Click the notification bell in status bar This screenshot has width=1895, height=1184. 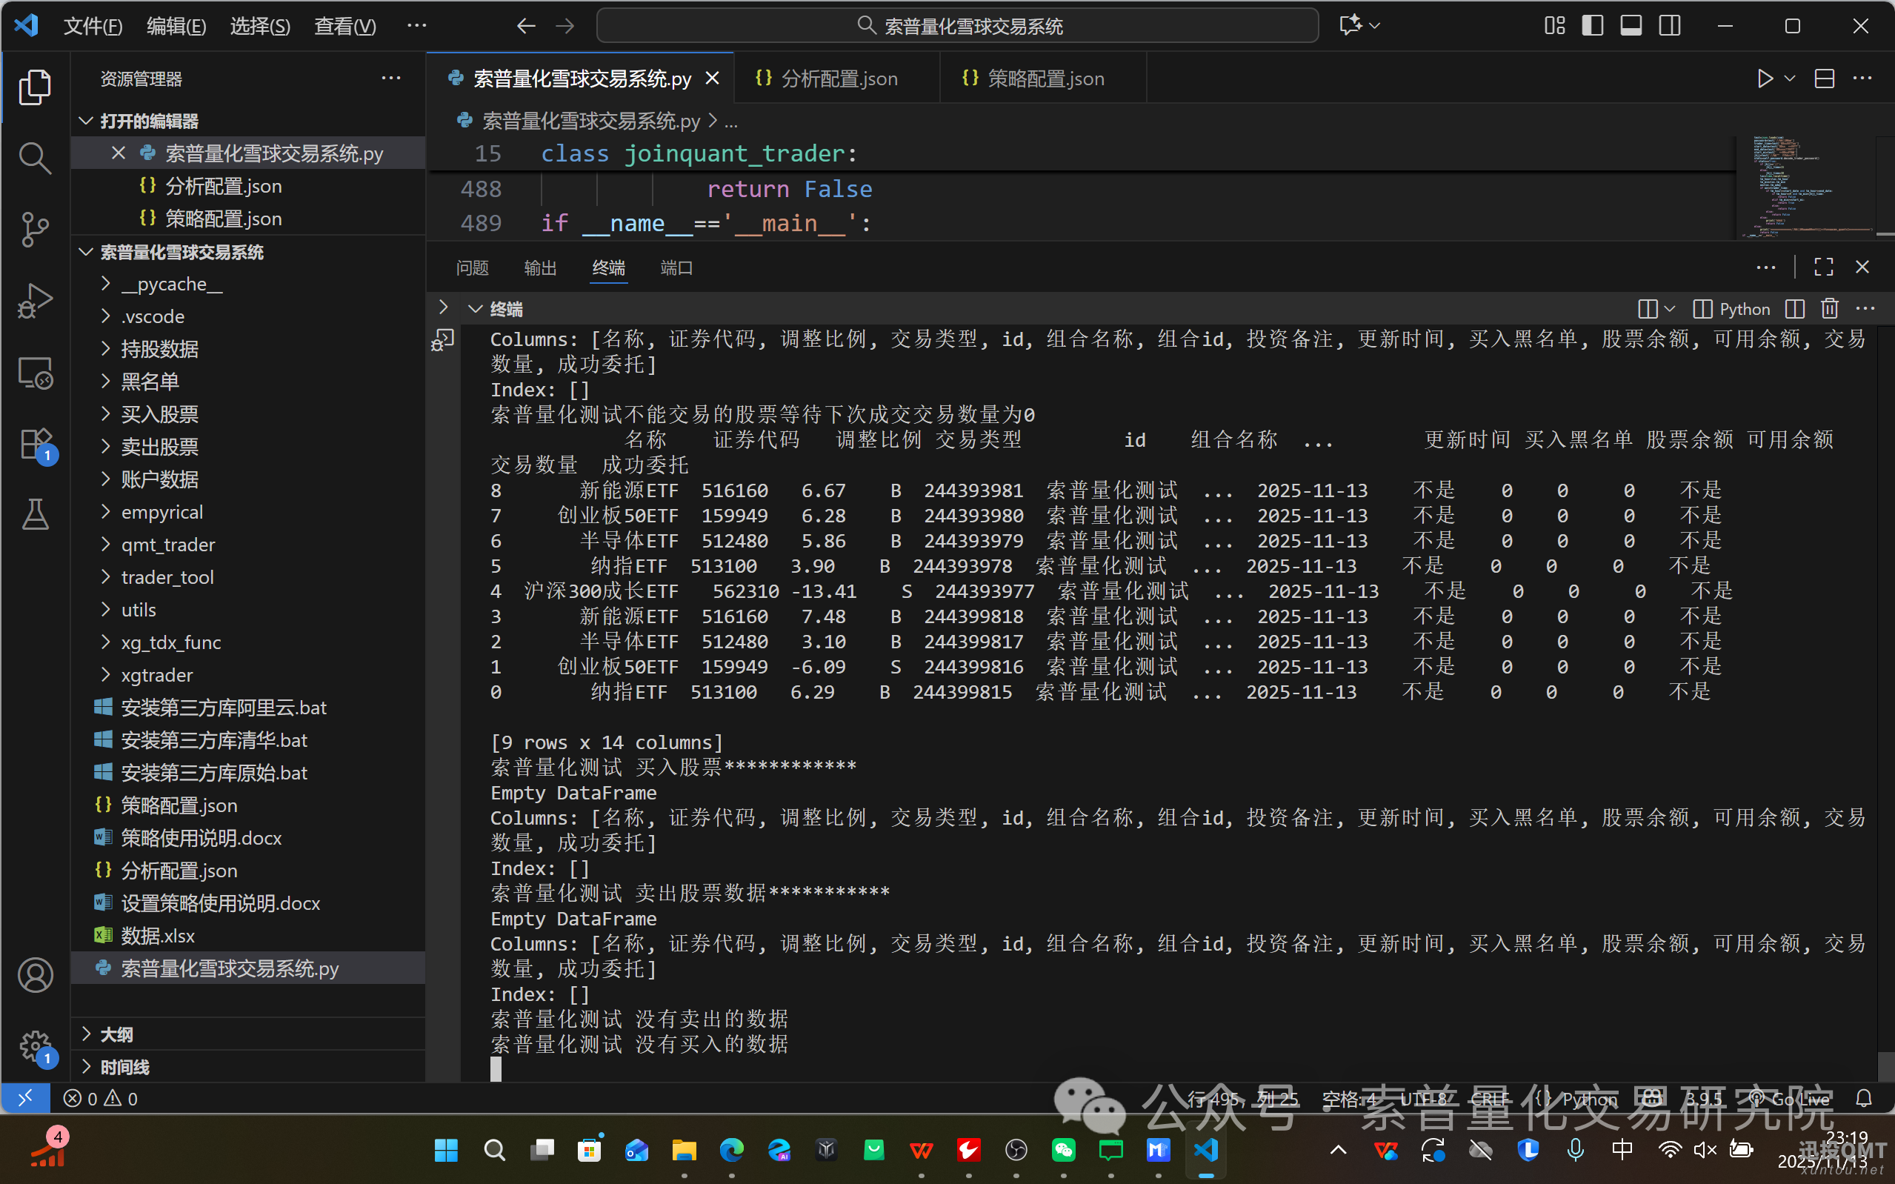point(1865,1099)
